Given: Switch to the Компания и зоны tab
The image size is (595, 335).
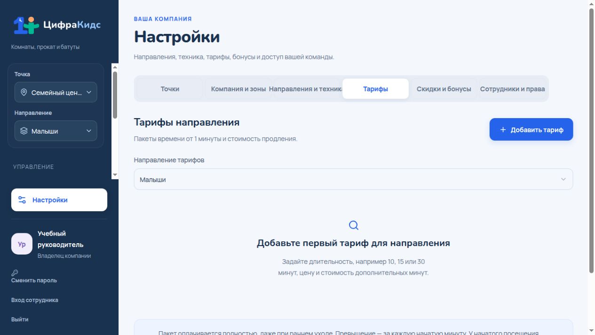Looking at the screenshot, I should (x=238, y=89).
